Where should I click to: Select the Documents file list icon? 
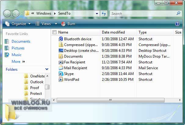(x=61, y=56)
